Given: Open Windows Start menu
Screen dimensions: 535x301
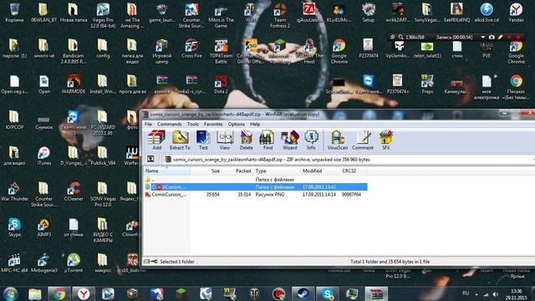Looking at the screenshot, I should pos(11,293).
